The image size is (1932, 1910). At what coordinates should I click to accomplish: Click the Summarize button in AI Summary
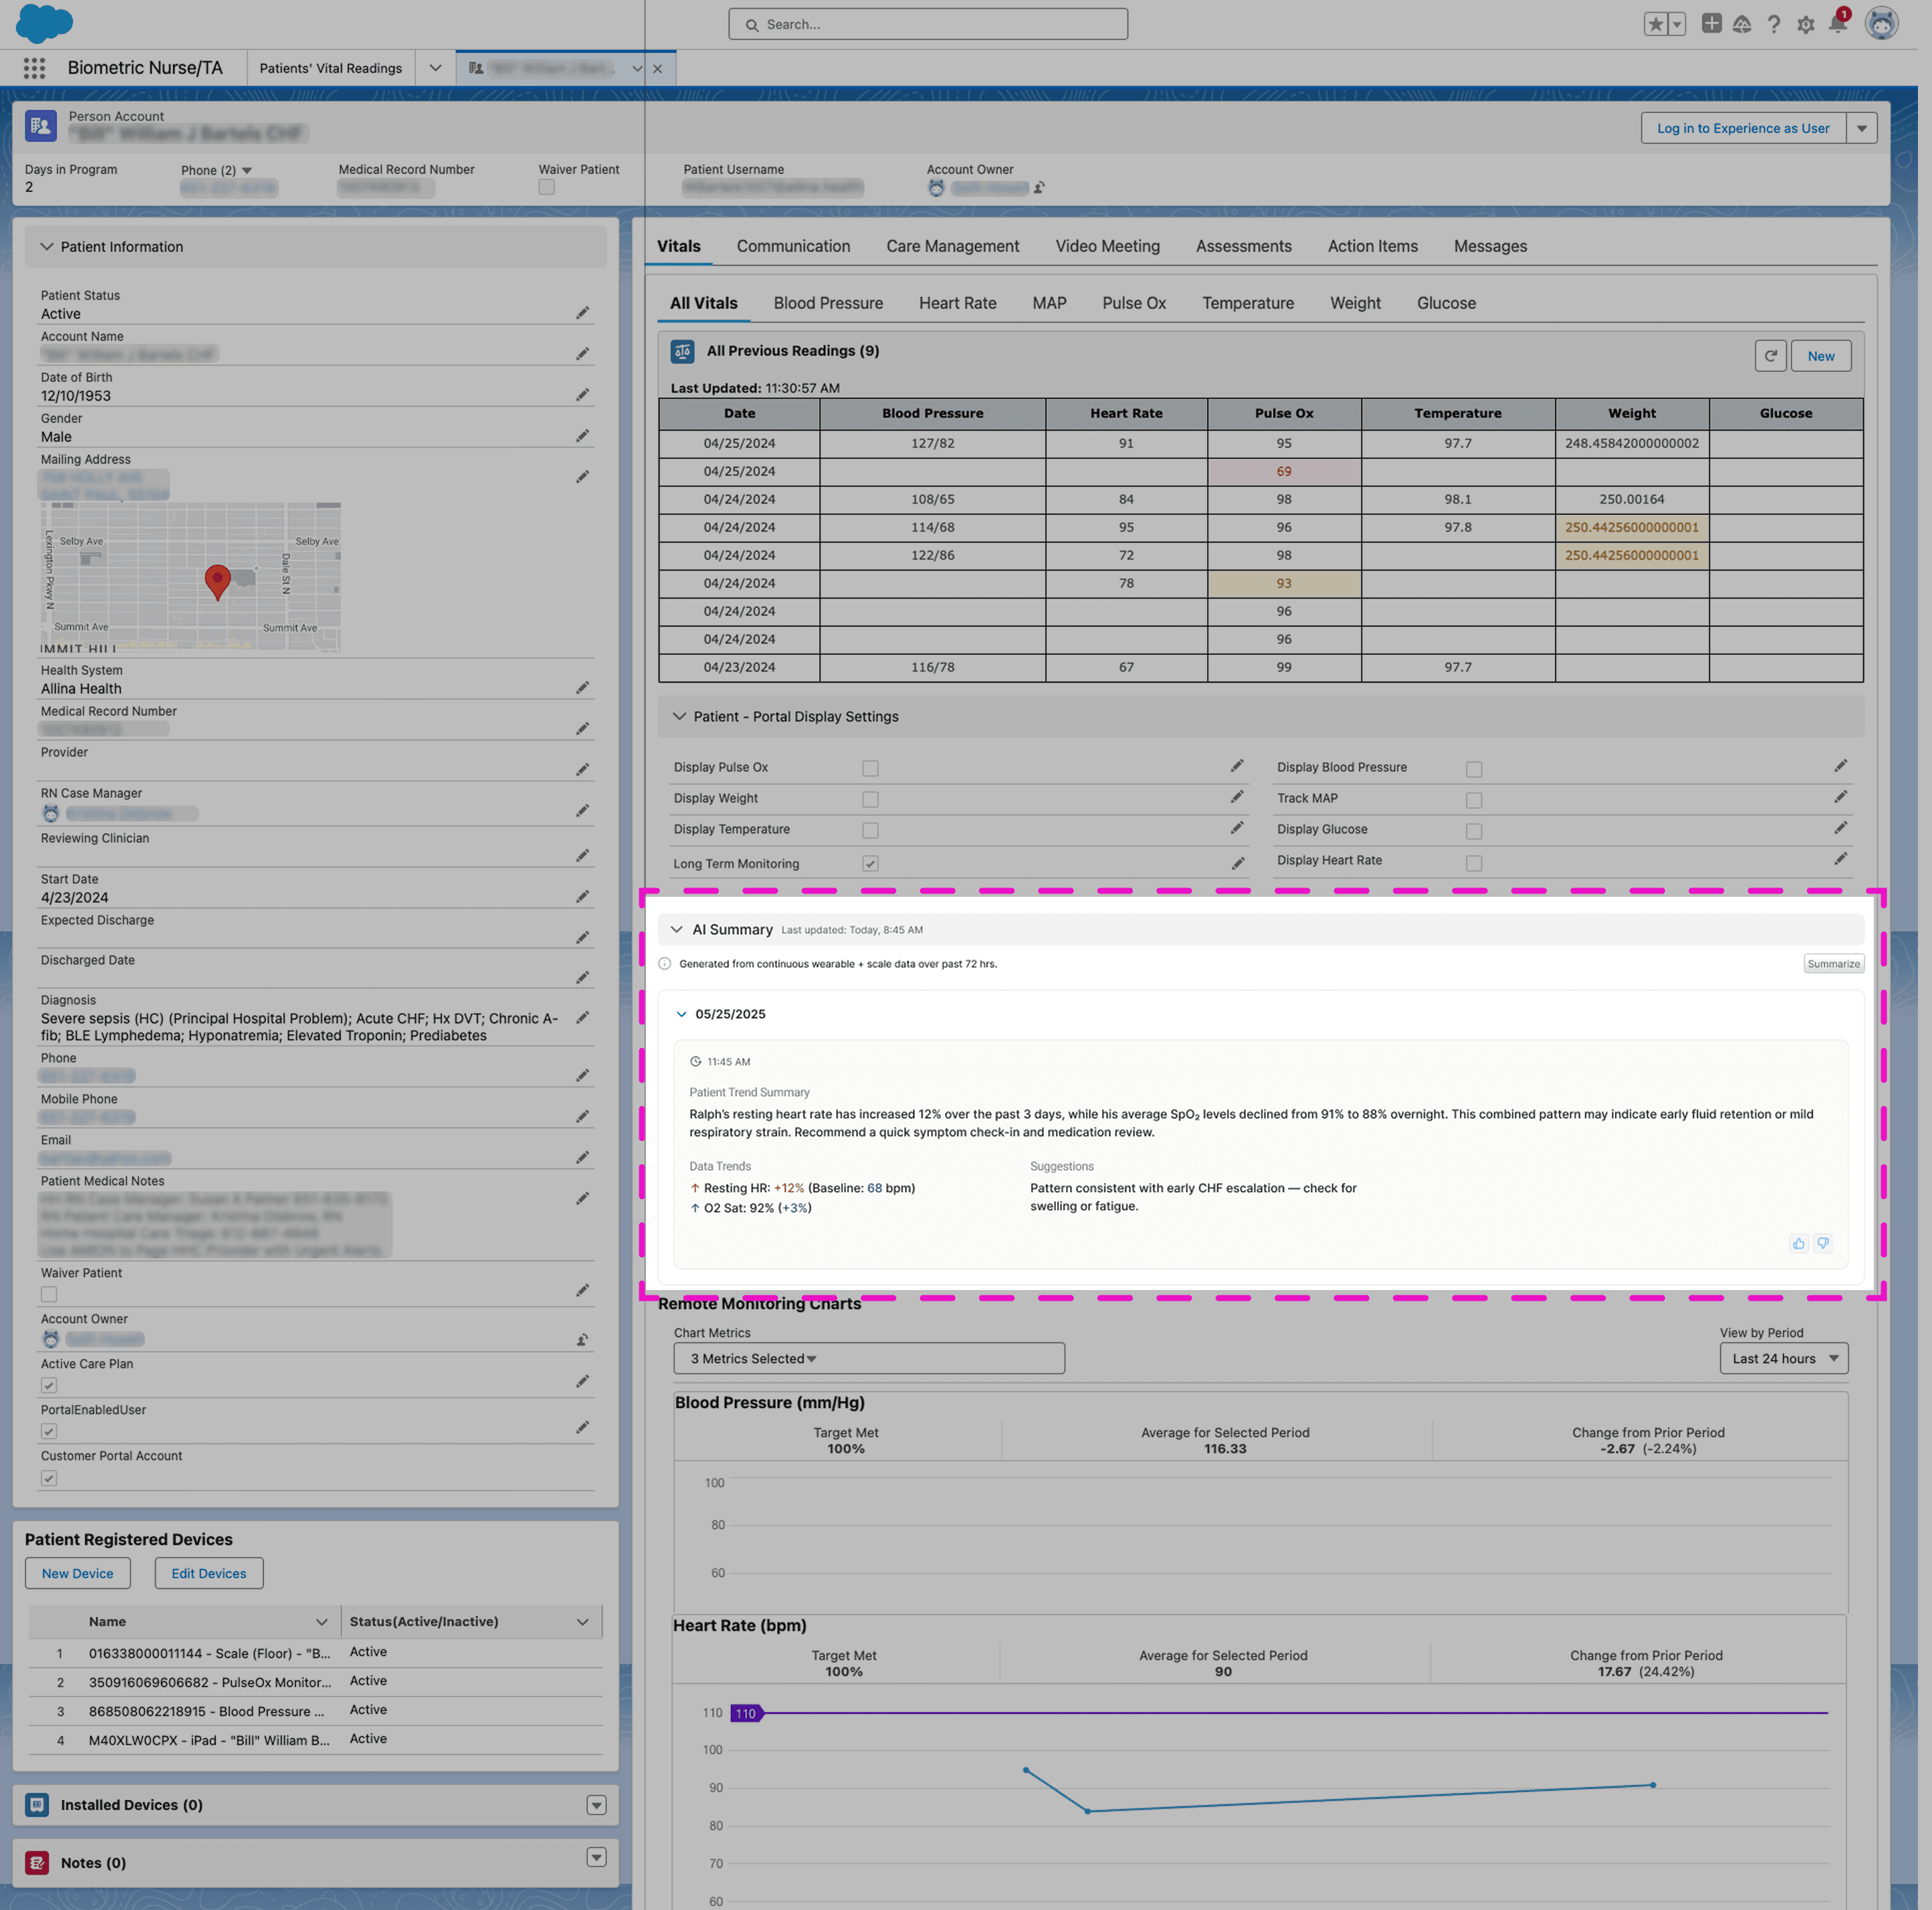1833,963
